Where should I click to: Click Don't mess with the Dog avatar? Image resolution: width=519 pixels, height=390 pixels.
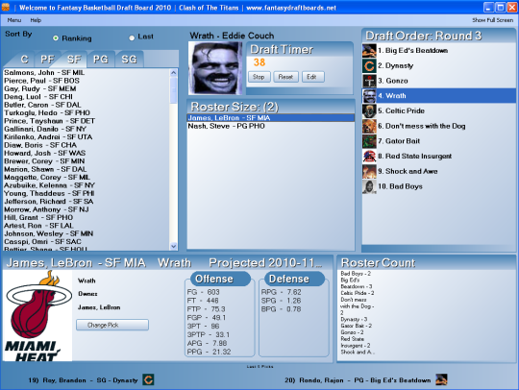point(369,126)
